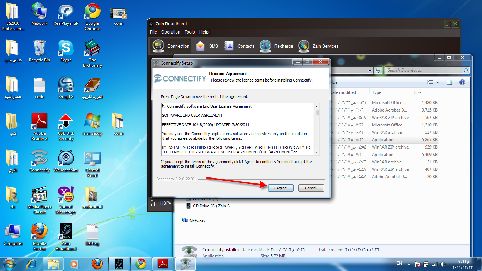The height and width of the screenshot is (271, 482).
Task: Open Recharge in Zain Broadband
Action: tap(276, 46)
